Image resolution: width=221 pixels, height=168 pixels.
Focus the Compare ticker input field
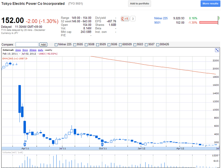pyautogui.click(x=27, y=45)
